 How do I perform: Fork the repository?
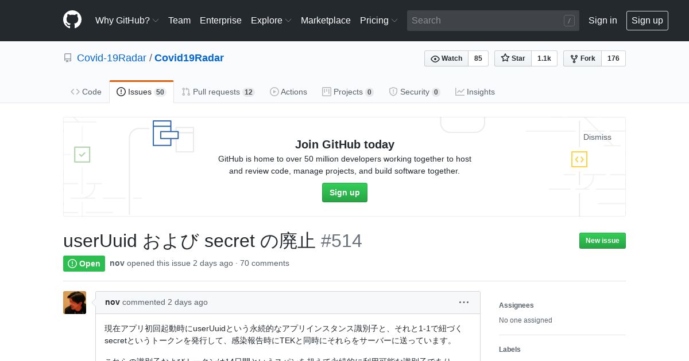pyautogui.click(x=582, y=58)
